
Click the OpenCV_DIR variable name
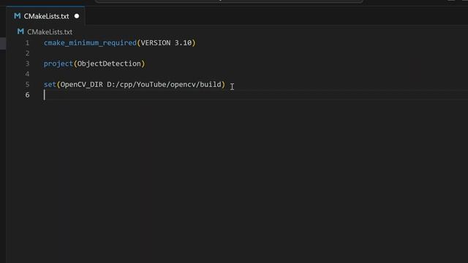(x=81, y=85)
